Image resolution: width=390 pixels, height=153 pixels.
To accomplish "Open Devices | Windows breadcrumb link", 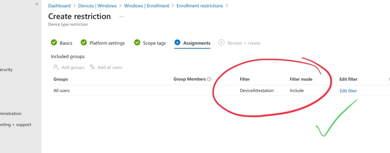I will 97,6.
